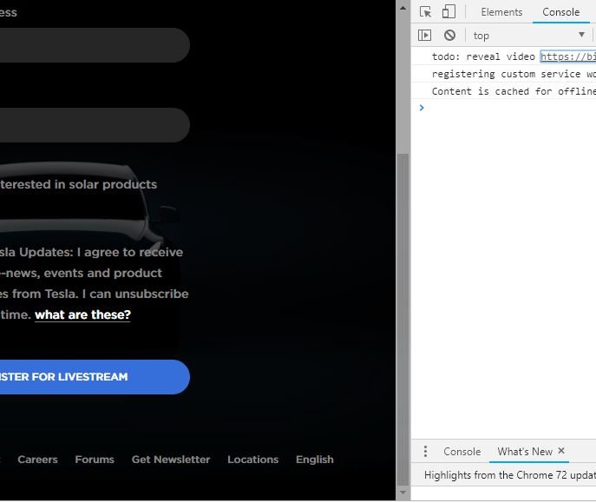Screen dimensions: 596x503
Task: Toggle the device toolbar icon
Action: pyautogui.click(x=449, y=11)
